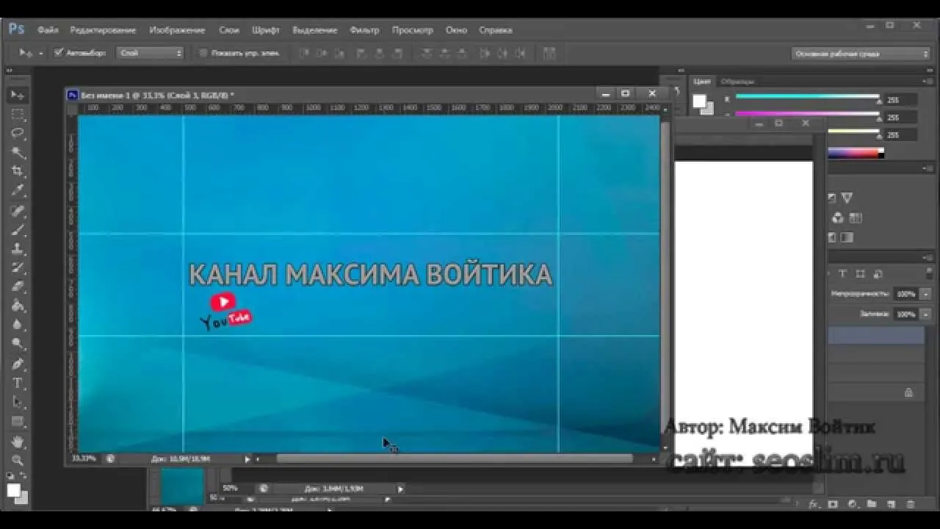Open the document status info arrow menu
The width and height of the screenshot is (940, 529).
pyautogui.click(x=247, y=458)
